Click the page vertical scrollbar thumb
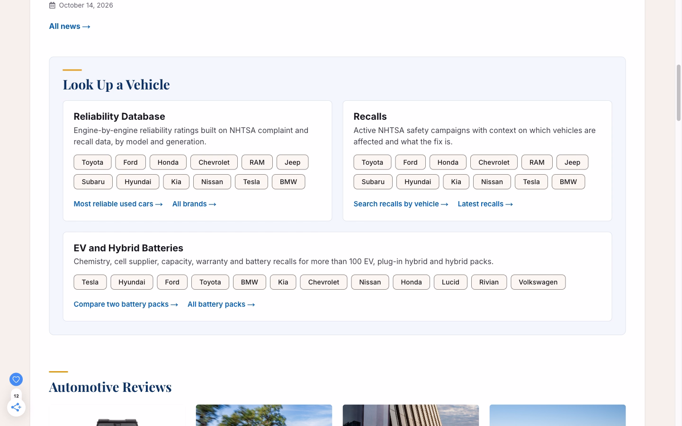Image resolution: width=682 pixels, height=426 pixels. (678, 93)
